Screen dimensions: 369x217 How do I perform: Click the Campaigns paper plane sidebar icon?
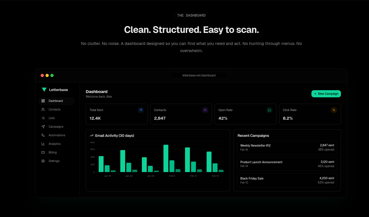43,127
